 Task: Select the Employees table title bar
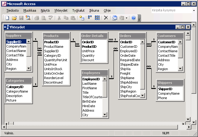(x=95, y=73)
